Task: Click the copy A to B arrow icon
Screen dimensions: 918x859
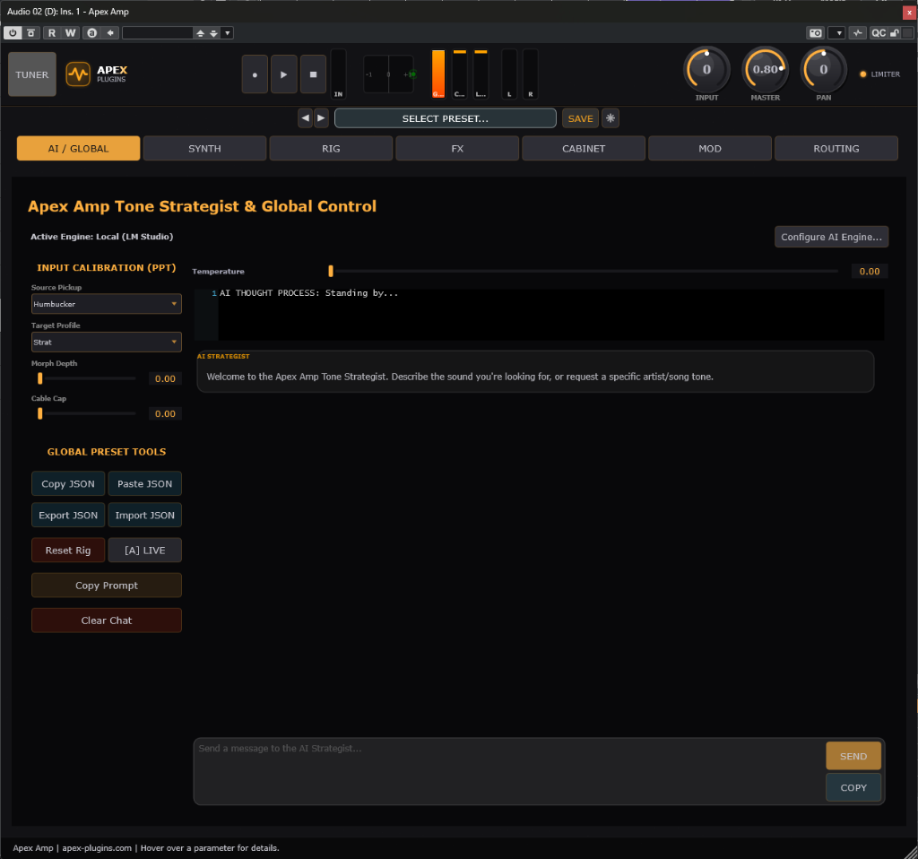Action: [110, 33]
